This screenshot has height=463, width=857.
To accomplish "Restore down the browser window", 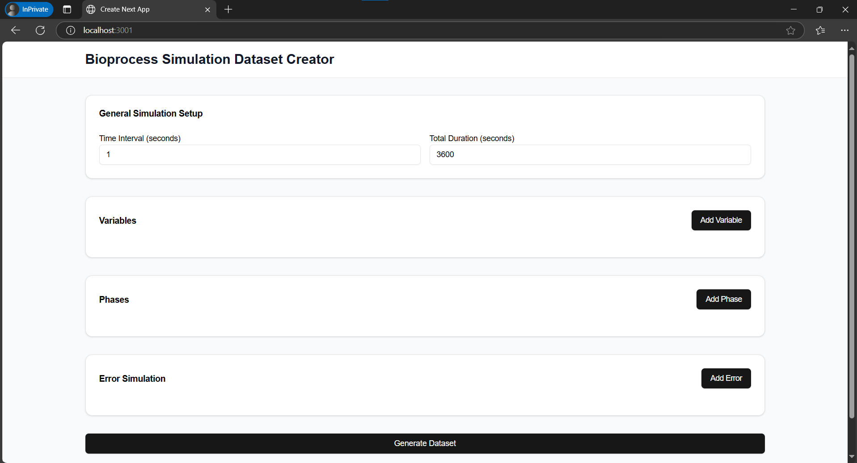I will 819,9.
